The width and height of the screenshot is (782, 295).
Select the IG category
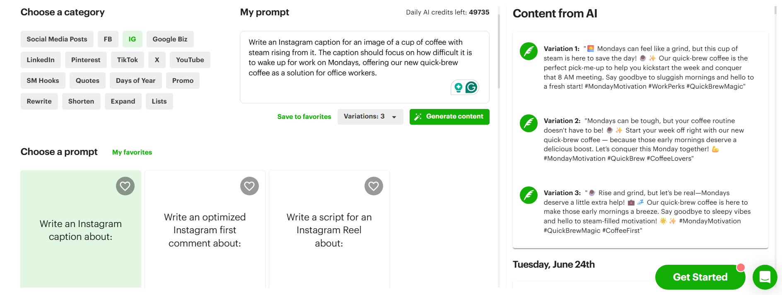pyautogui.click(x=132, y=39)
